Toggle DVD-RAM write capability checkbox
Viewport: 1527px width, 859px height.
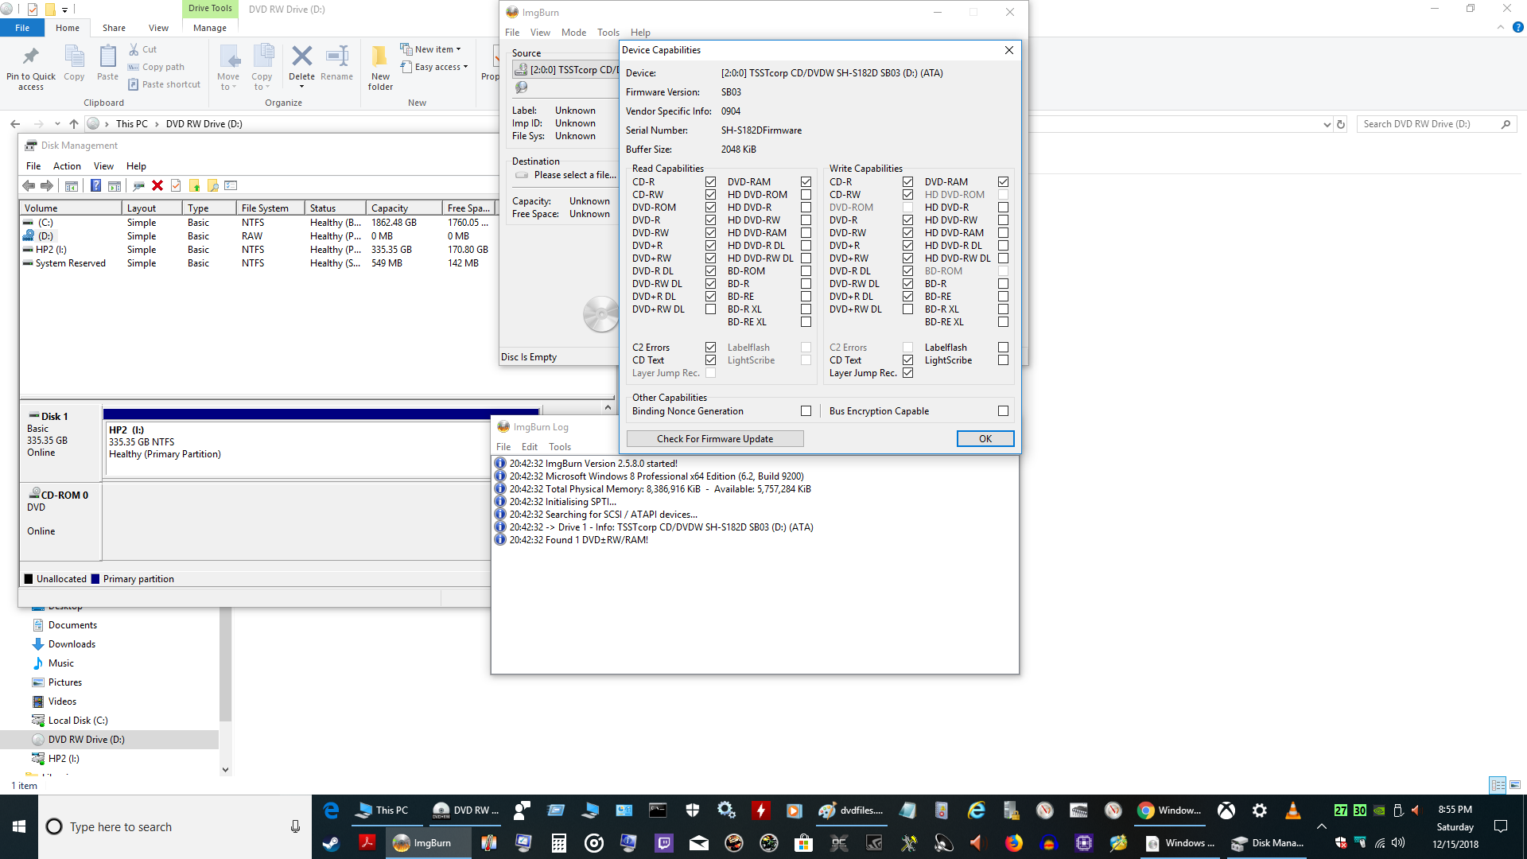coord(1003,182)
